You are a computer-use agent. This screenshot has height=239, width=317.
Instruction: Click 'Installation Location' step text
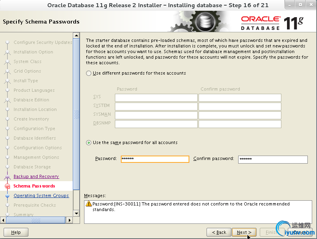(35, 109)
